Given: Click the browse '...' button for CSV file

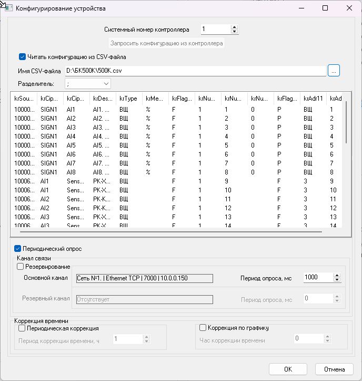Looking at the screenshot, I should [x=334, y=71].
